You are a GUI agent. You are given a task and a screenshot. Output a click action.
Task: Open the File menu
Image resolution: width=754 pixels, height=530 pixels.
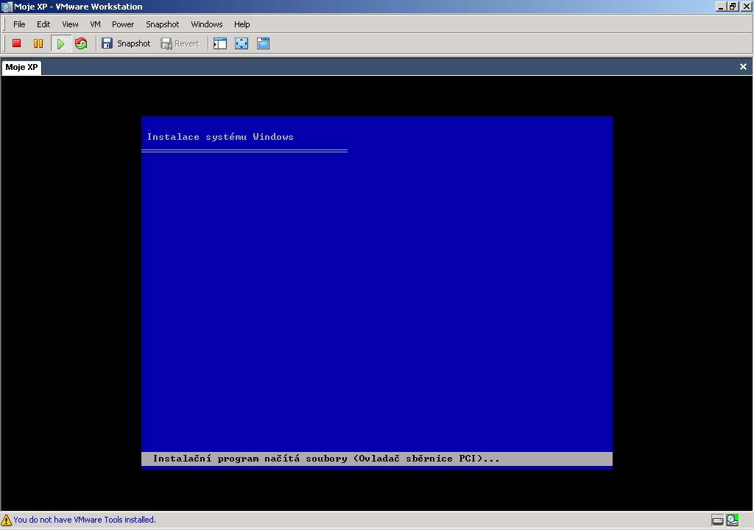click(19, 24)
